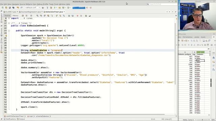This screenshot has height=121, width=216.
Task: Toggle Bookmark icon in editor toolbar
Action: [64, 16]
